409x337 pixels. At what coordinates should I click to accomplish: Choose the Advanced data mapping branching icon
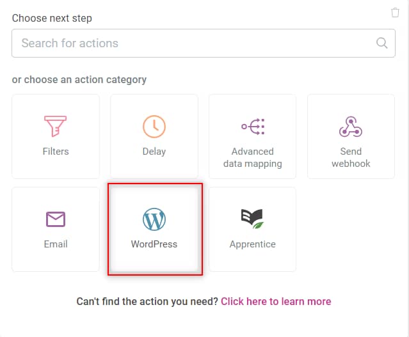[253, 127]
